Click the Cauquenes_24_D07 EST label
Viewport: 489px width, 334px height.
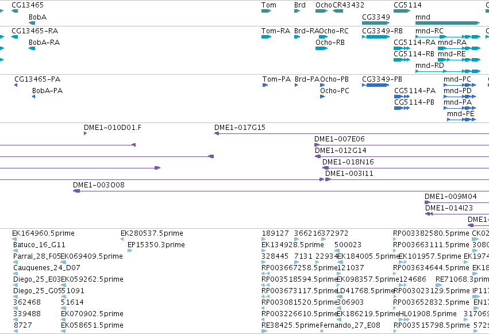pyautogui.click(x=47, y=268)
